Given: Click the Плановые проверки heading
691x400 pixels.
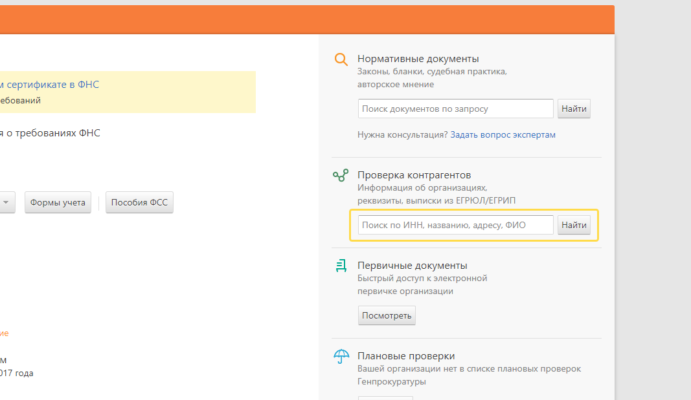Looking at the screenshot, I should (x=406, y=356).
